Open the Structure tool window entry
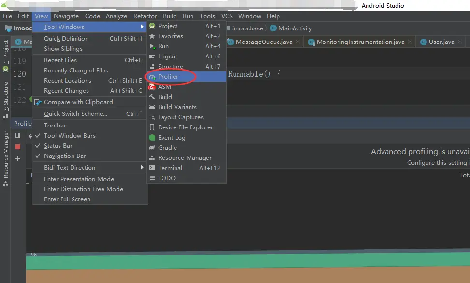Screen dimensions: 470x283 click(186, 67)
